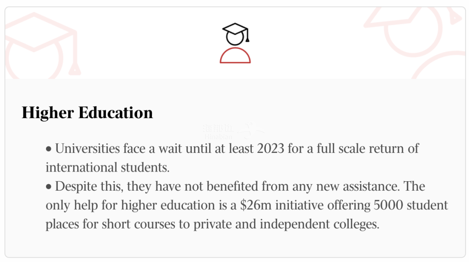Click the phrase Despite this
The width and height of the screenshot is (469, 262).
89,187
